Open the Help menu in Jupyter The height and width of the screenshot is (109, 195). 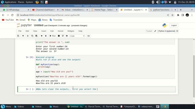tap(80, 31)
